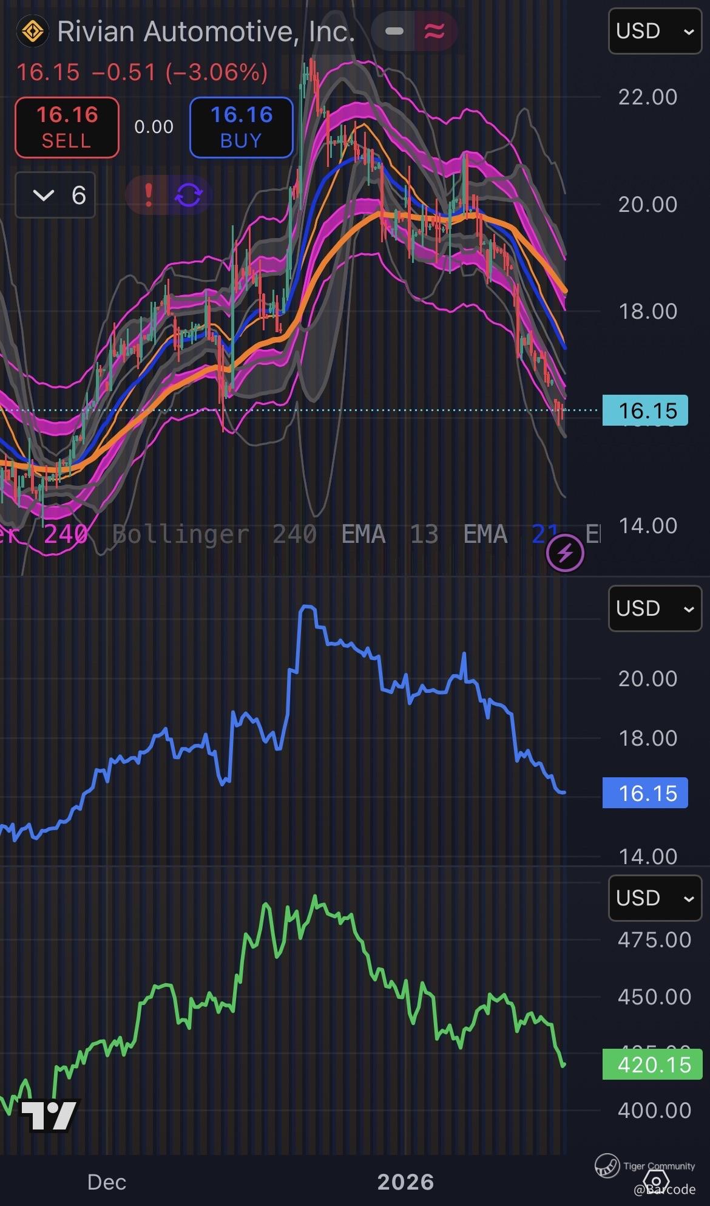This screenshot has height=1206, width=710.
Task: Tap the 16.16 SELL button
Action: (x=67, y=128)
